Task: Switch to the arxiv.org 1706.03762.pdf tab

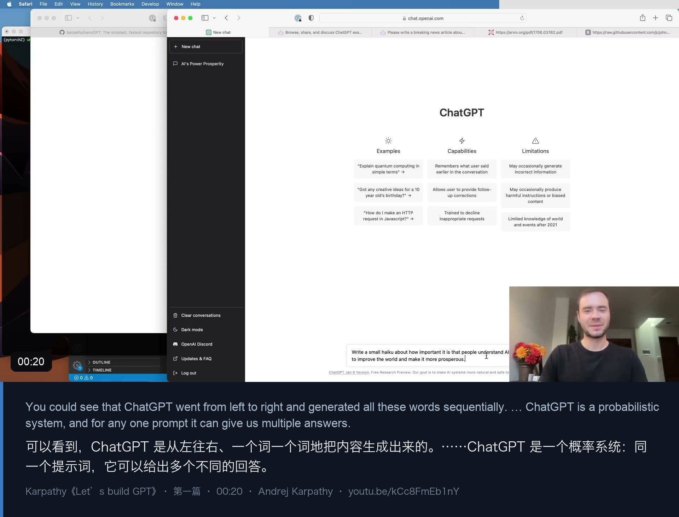Action: [526, 33]
